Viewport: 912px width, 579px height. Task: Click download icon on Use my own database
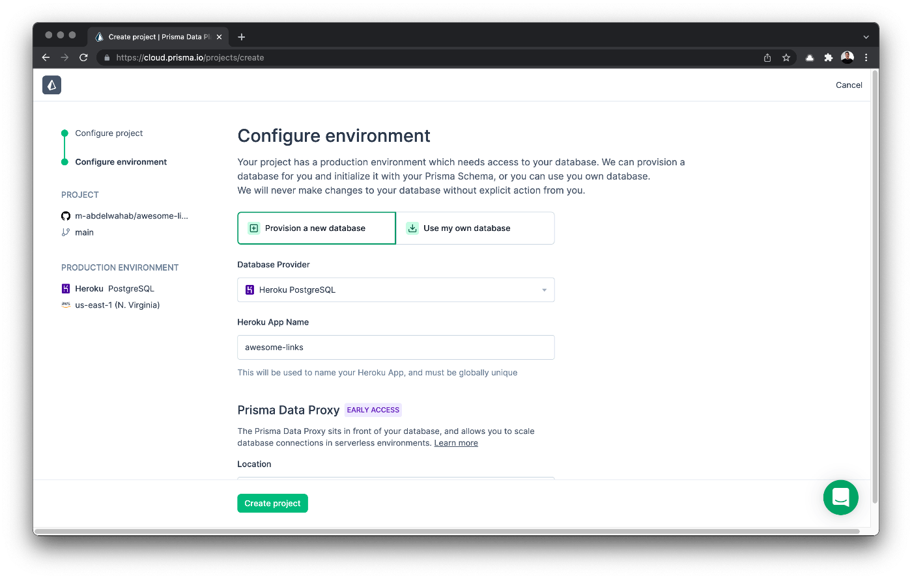tap(412, 228)
